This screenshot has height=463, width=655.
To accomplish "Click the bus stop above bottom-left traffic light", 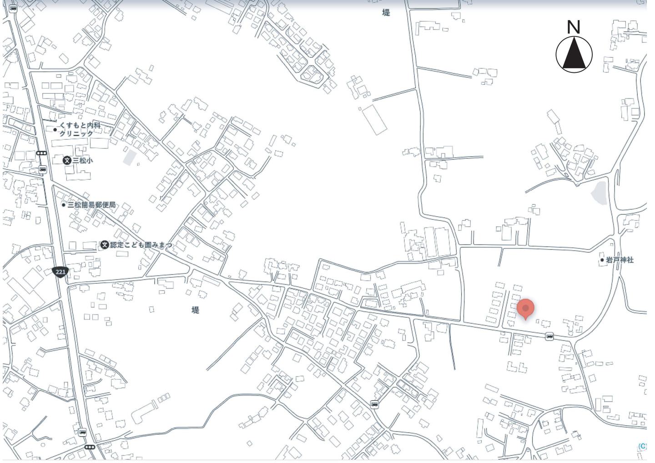I will [82, 432].
